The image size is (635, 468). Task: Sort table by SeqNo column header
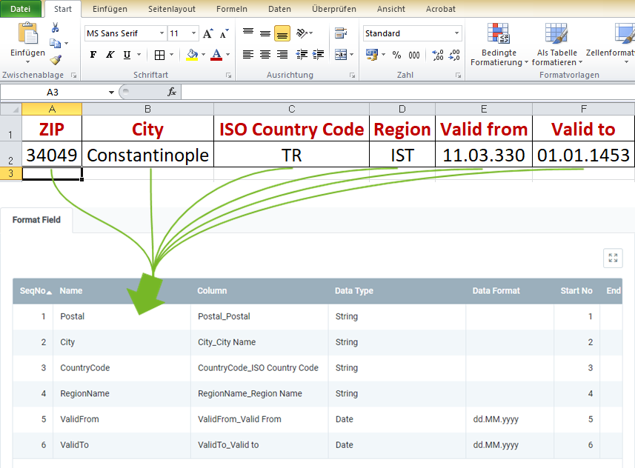[x=36, y=291]
